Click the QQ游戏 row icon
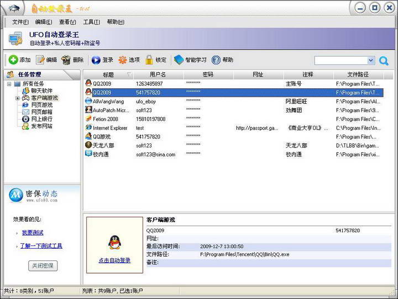This screenshot has width=398, height=299. click(88, 136)
